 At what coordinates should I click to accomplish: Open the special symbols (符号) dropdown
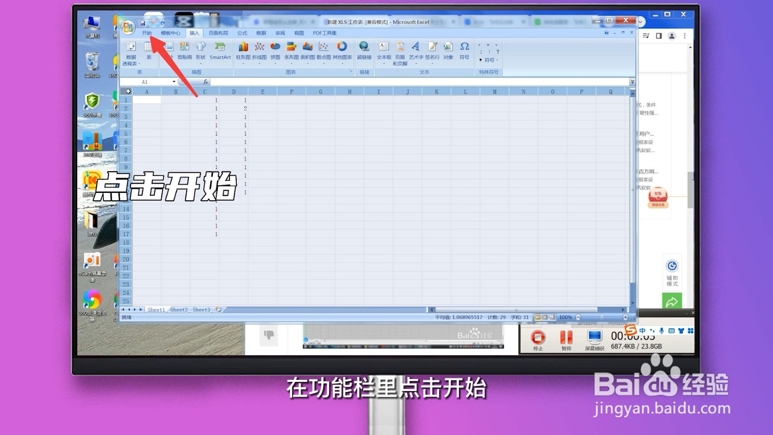coord(489,60)
